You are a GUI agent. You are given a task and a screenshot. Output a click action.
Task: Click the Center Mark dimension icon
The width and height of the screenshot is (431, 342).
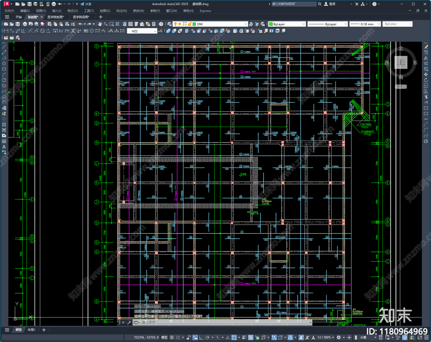pyautogui.click(x=92, y=31)
